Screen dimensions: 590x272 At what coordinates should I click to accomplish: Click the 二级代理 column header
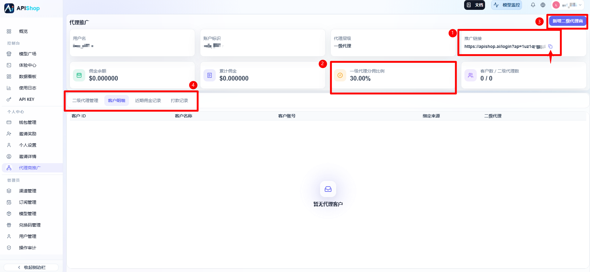493,116
